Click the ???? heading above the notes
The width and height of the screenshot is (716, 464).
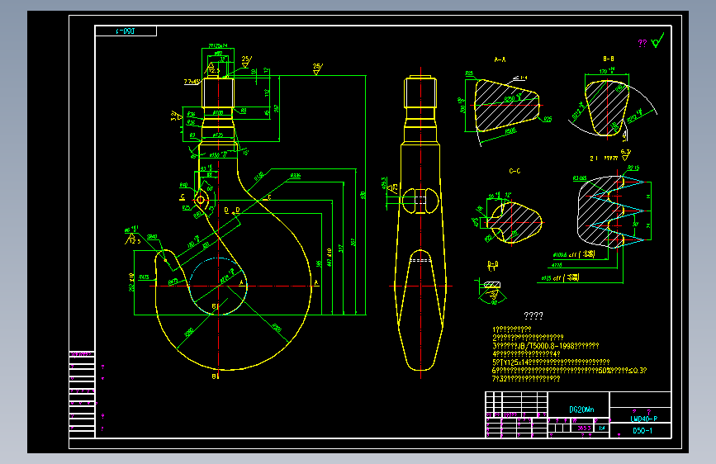point(533,316)
